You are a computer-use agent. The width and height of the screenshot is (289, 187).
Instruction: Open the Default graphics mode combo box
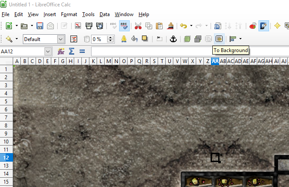(x=44, y=39)
